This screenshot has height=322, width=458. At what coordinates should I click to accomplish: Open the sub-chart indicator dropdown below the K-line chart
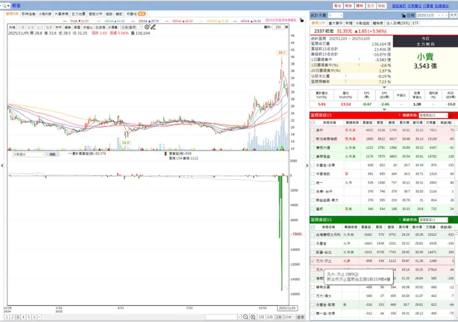coord(28,155)
